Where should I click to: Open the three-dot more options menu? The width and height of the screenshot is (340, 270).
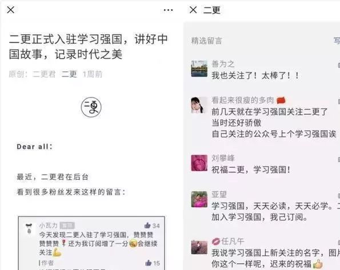click(168, 10)
